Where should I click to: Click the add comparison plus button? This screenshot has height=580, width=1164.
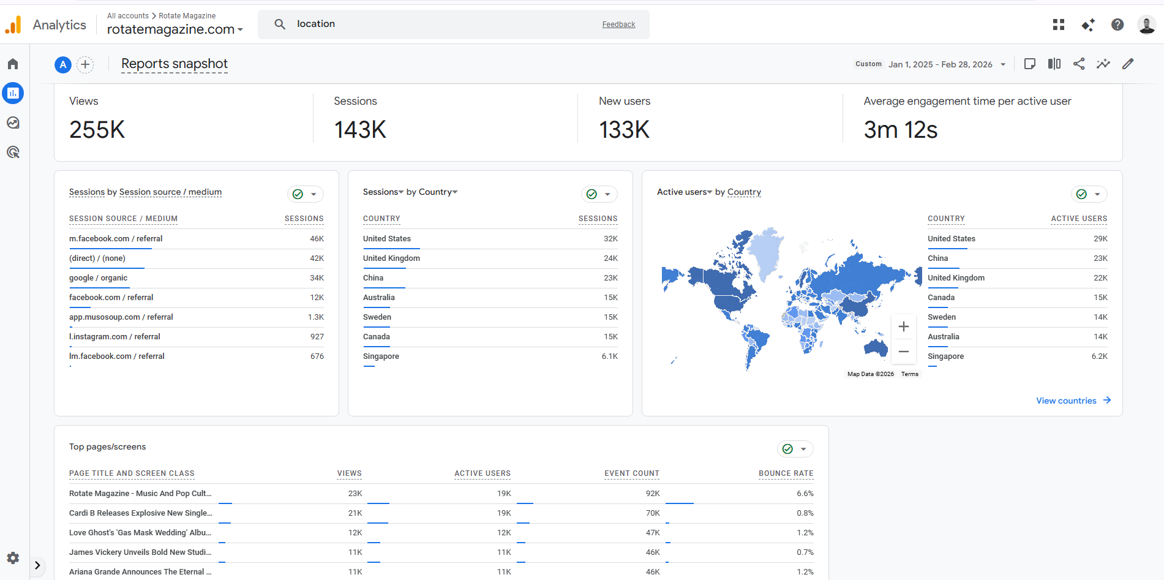[85, 64]
